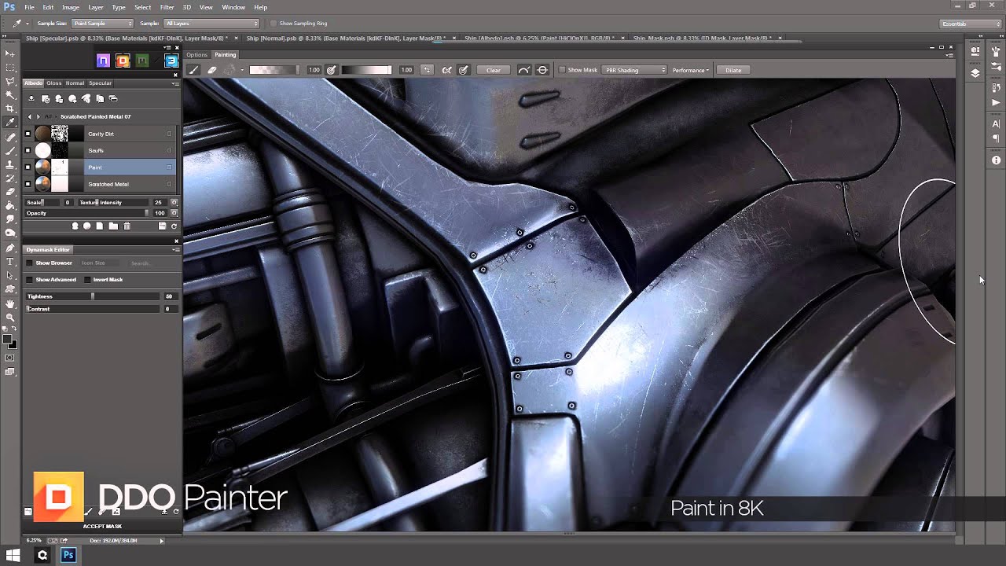Delete layer with trash icon
Image resolution: width=1006 pixels, height=566 pixels.
click(127, 226)
